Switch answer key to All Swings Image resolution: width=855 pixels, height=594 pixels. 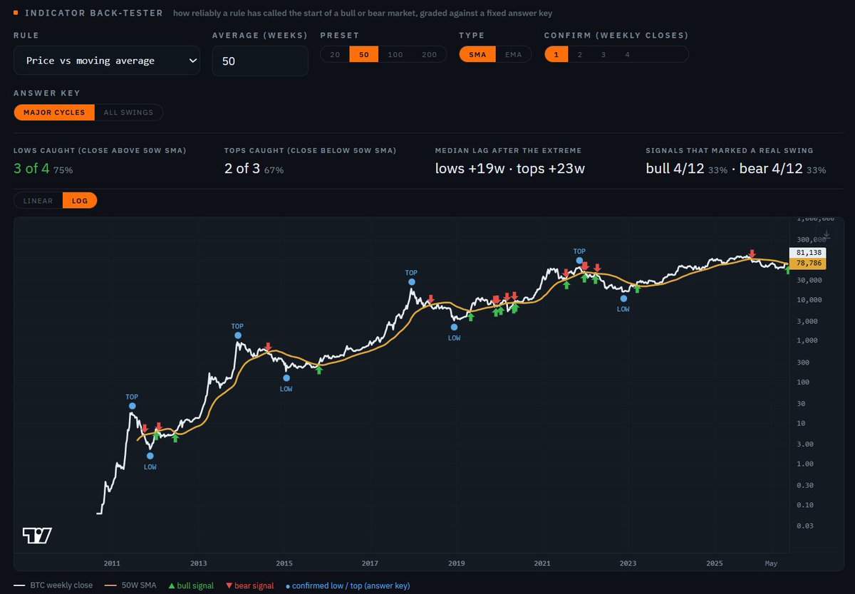click(x=129, y=113)
